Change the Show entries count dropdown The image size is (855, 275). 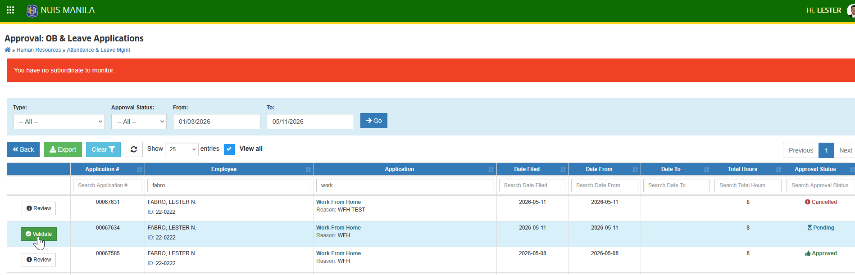click(x=182, y=149)
